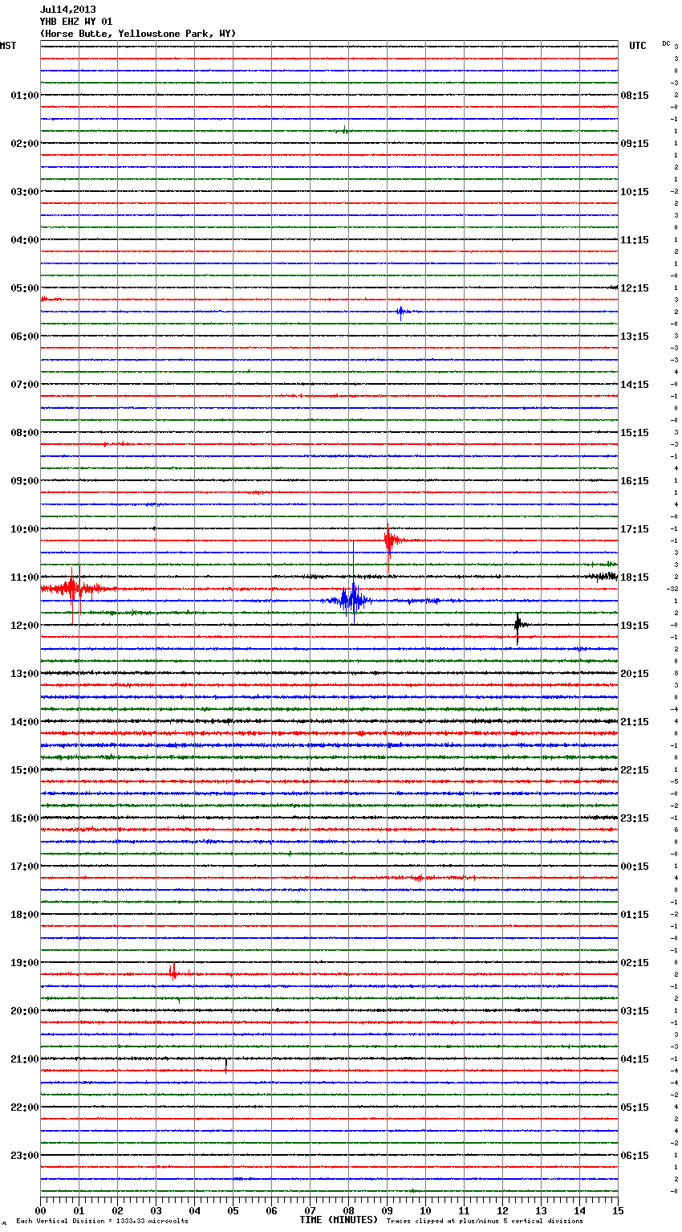The image size is (682, 1232).
Task: Click the "MST" time zone header
Action: [x=8, y=46]
